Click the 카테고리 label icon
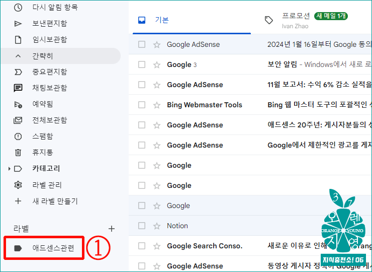The image size is (372, 272). point(18,169)
